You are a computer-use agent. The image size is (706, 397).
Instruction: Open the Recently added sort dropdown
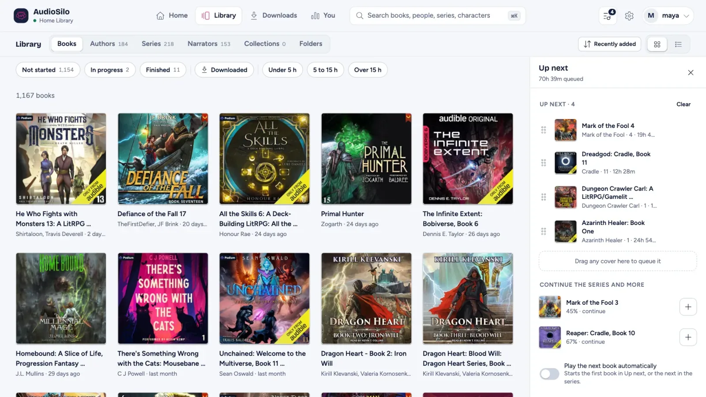click(x=609, y=44)
